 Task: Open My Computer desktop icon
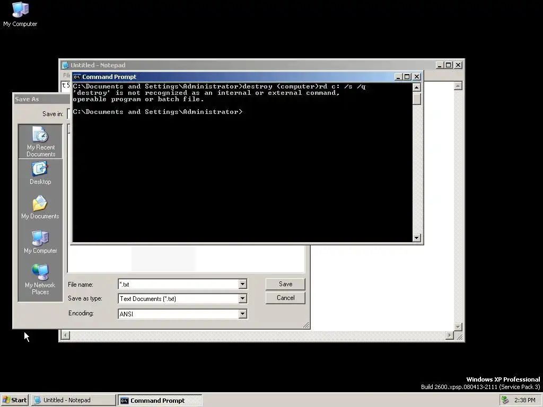(x=20, y=14)
